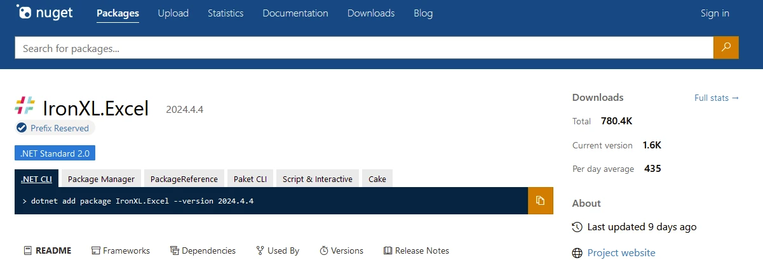The height and width of the screenshot is (260, 763).
Task: Open the Downloads nav item
Action: [x=371, y=13]
